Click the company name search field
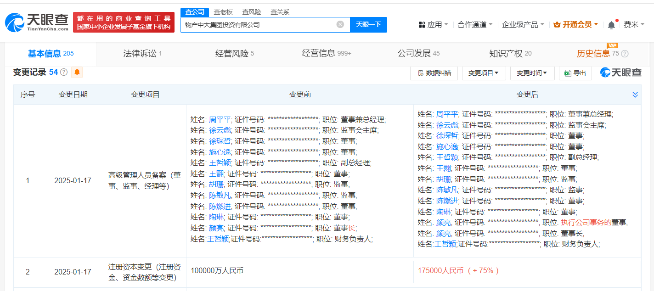The image size is (654, 291). pyautogui.click(x=265, y=25)
